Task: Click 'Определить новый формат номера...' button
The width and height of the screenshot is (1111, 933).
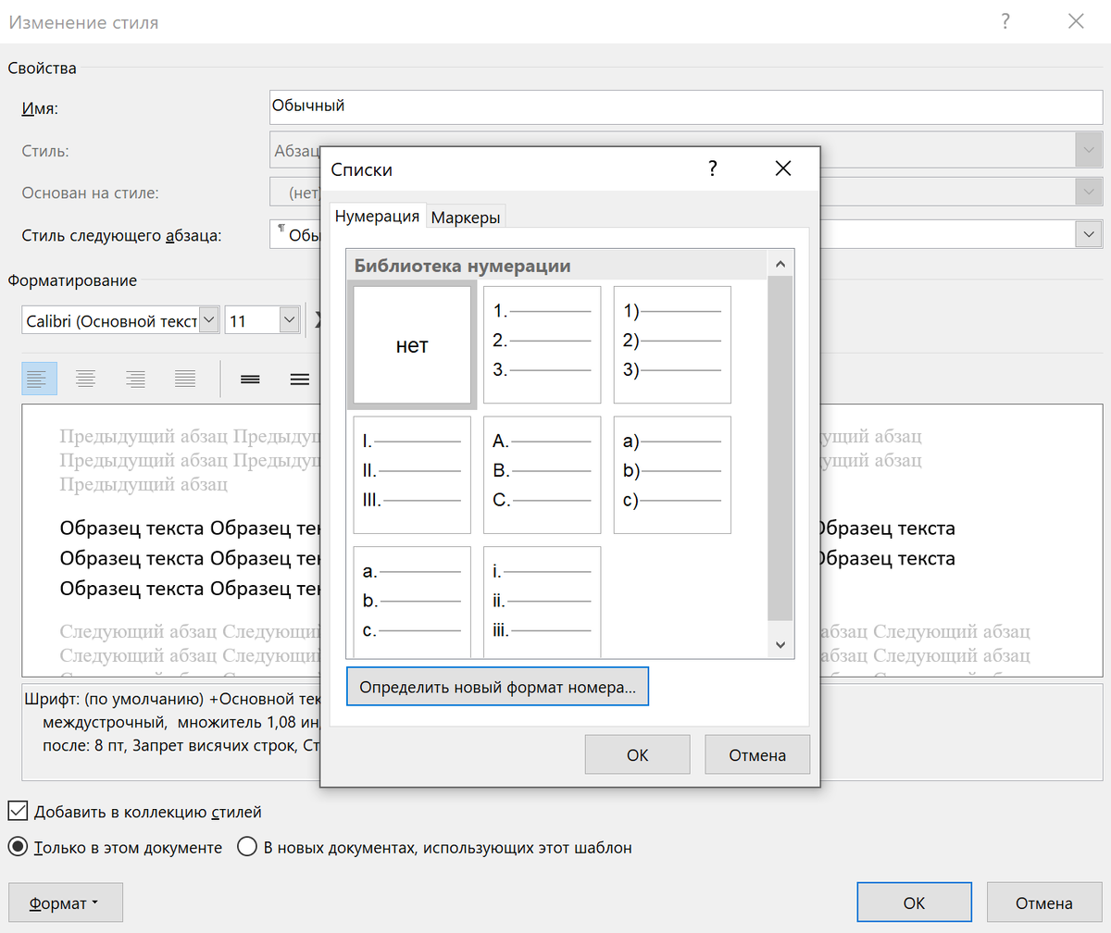Action: 497,686
